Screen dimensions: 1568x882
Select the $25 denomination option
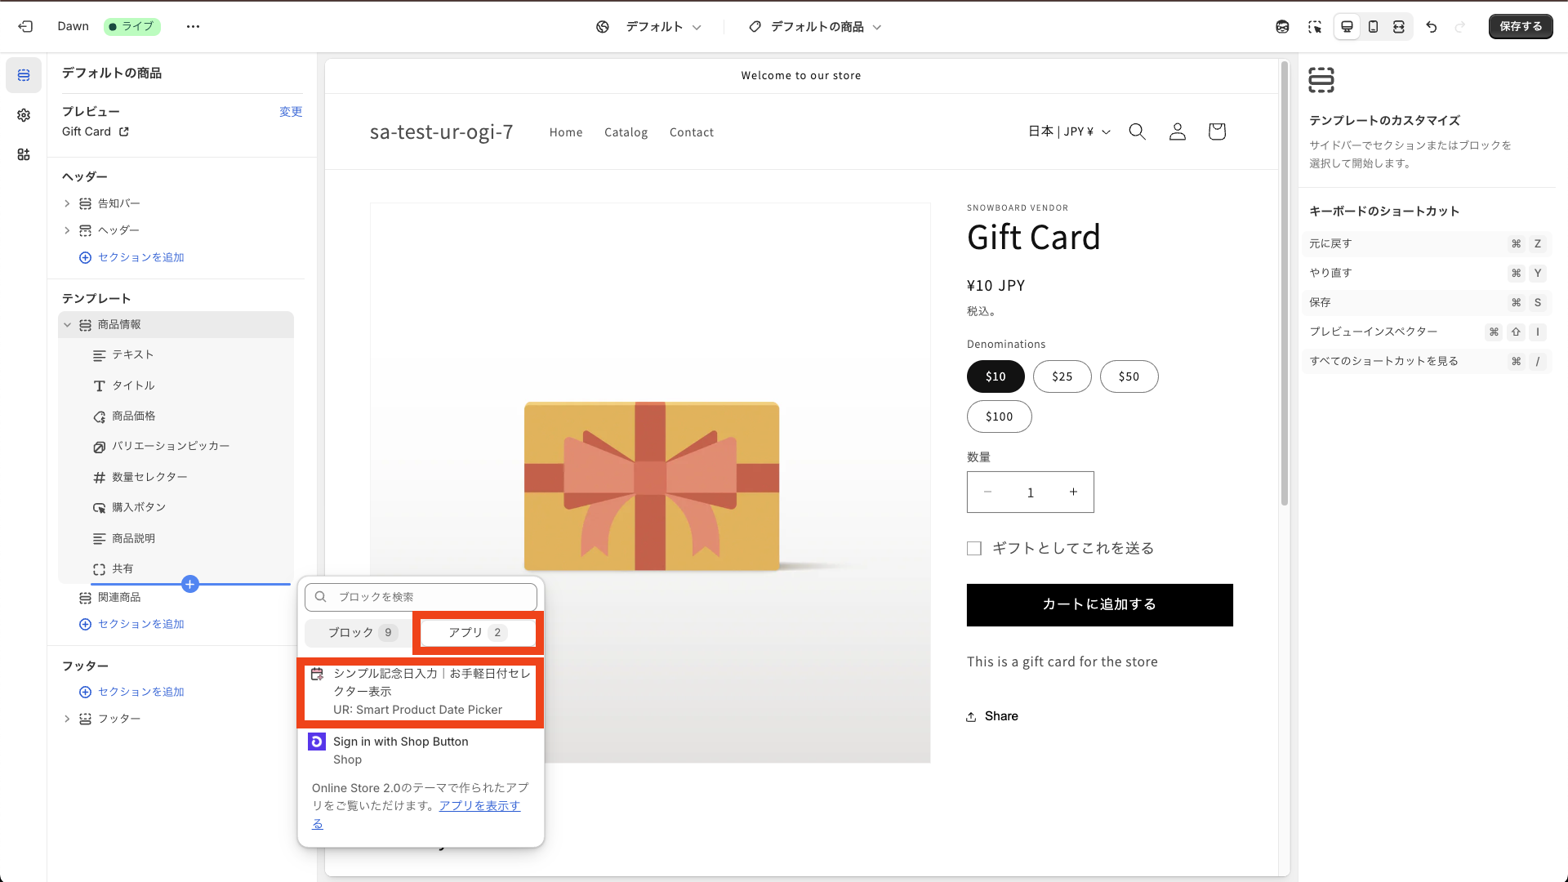pyautogui.click(x=1062, y=376)
